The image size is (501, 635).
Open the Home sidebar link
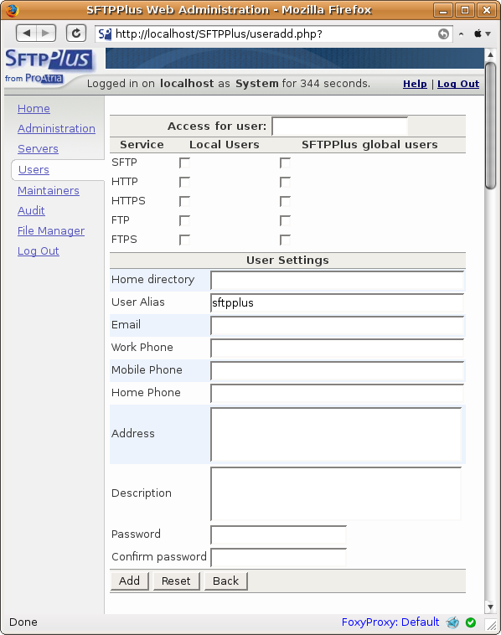[x=34, y=109]
